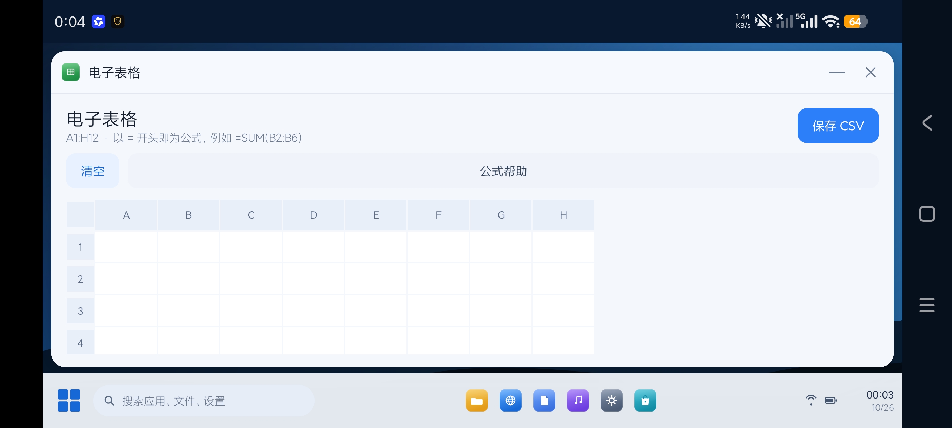Select cell D4 in the spreadsheet
Image resolution: width=952 pixels, height=428 pixels.
313,341
